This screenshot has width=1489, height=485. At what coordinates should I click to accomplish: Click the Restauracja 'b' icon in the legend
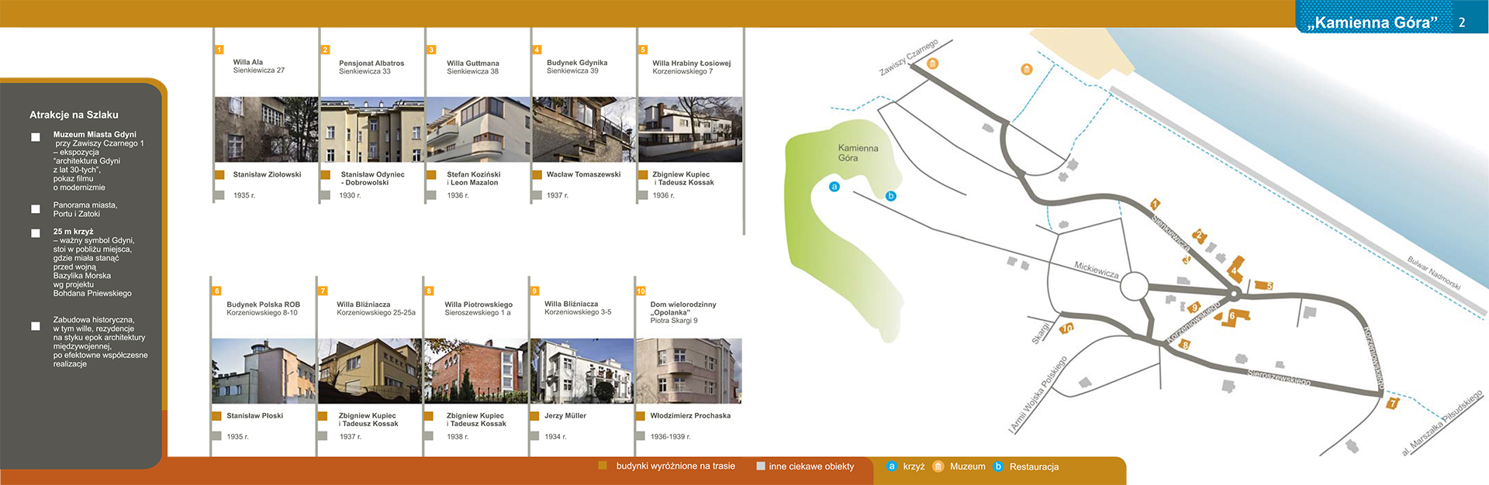pyautogui.click(x=998, y=466)
